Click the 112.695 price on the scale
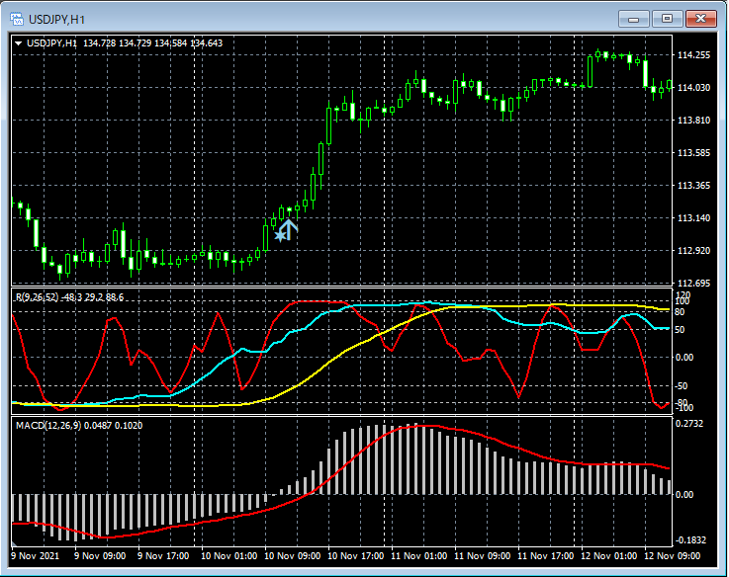729x577 pixels. [x=695, y=284]
